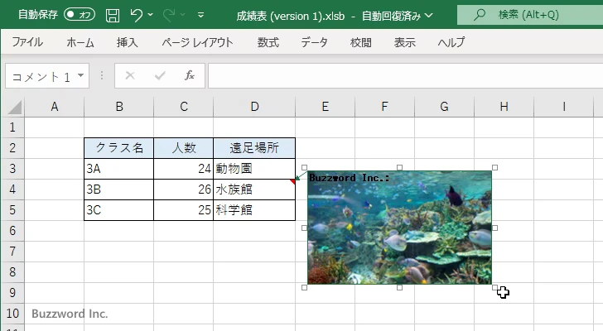
Task: Click the comment's top-right resize handle
Action: (495, 167)
